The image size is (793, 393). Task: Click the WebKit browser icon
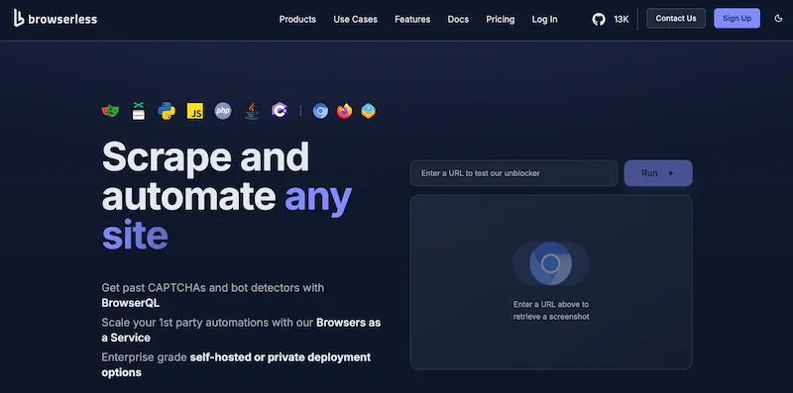[x=368, y=111]
